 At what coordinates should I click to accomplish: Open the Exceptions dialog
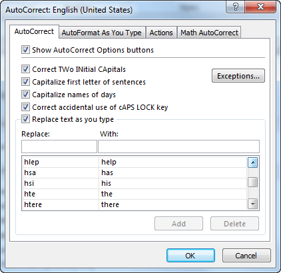pos(238,76)
